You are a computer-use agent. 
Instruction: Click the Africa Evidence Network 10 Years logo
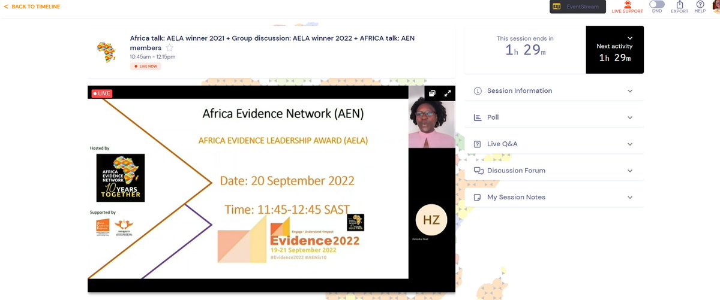click(x=121, y=177)
